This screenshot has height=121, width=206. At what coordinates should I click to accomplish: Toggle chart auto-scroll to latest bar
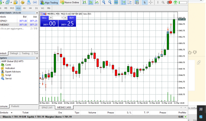click(x=123, y=2)
